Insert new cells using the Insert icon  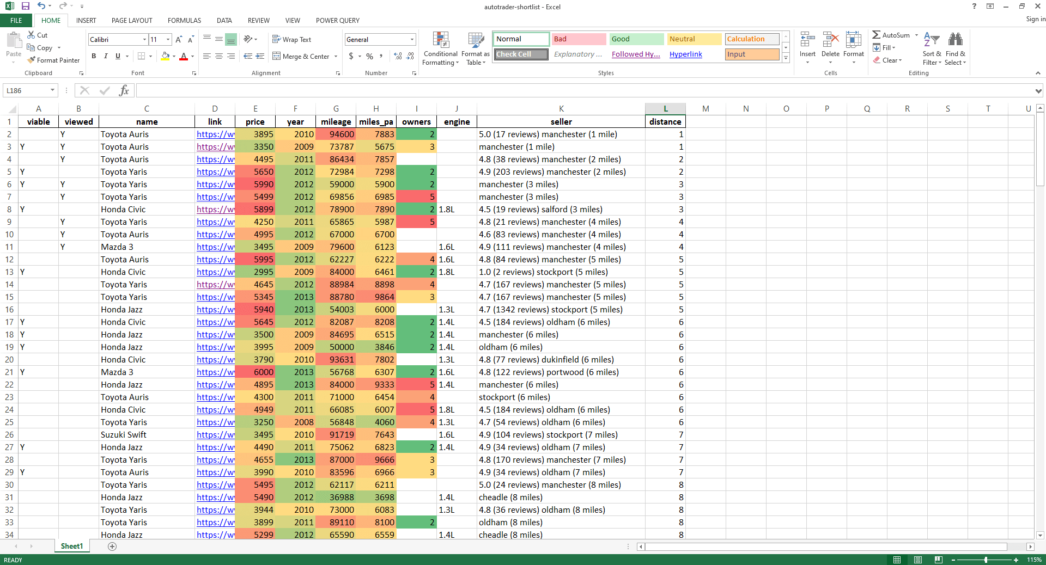(x=807, y=44)
